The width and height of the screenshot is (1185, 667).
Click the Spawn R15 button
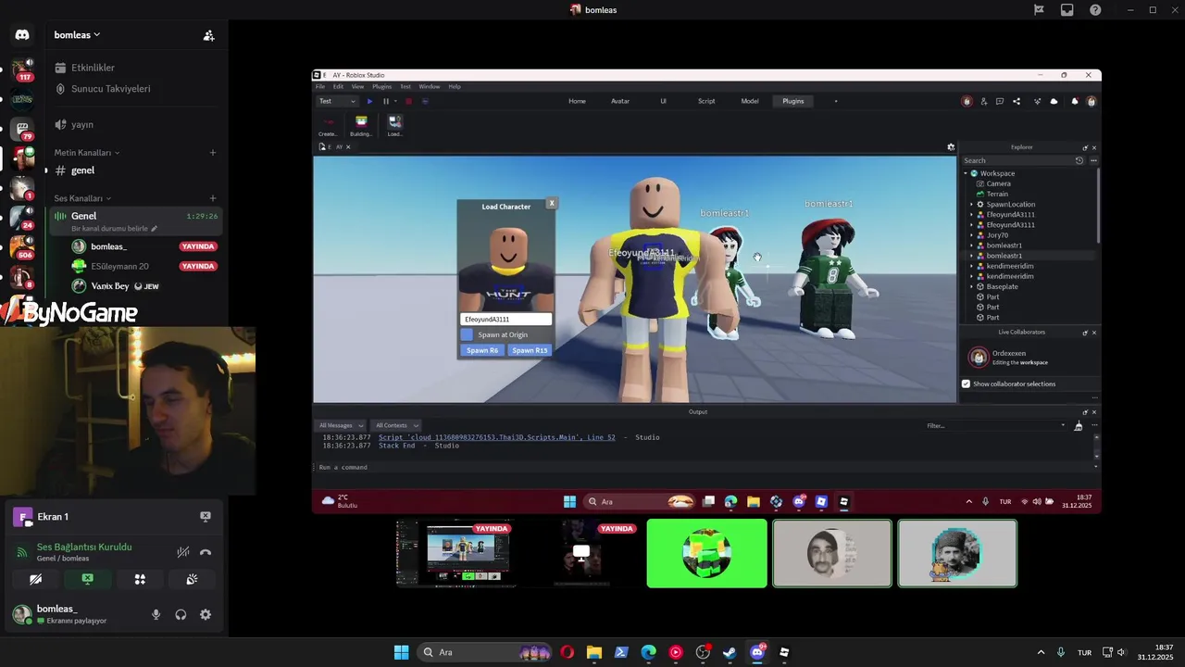[530, 350]
